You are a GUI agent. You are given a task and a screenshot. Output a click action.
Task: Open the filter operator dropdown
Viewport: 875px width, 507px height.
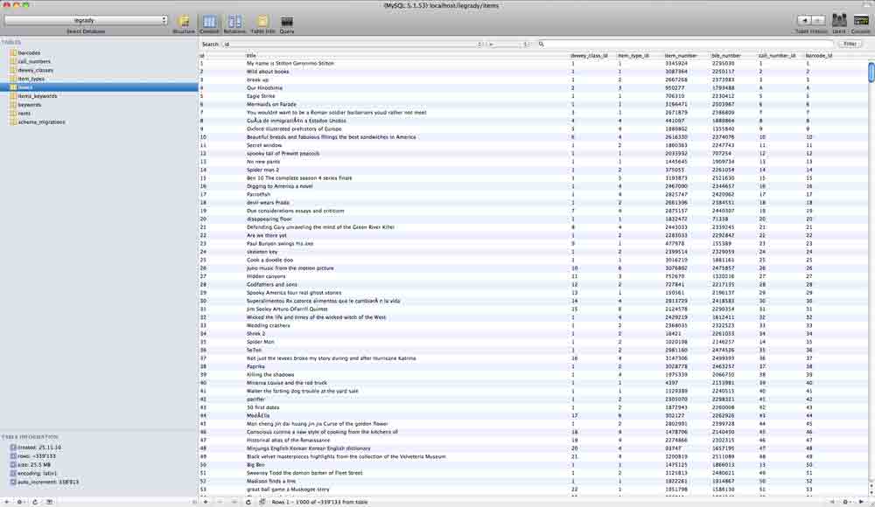pyautogui.click(x=506, y=44)
